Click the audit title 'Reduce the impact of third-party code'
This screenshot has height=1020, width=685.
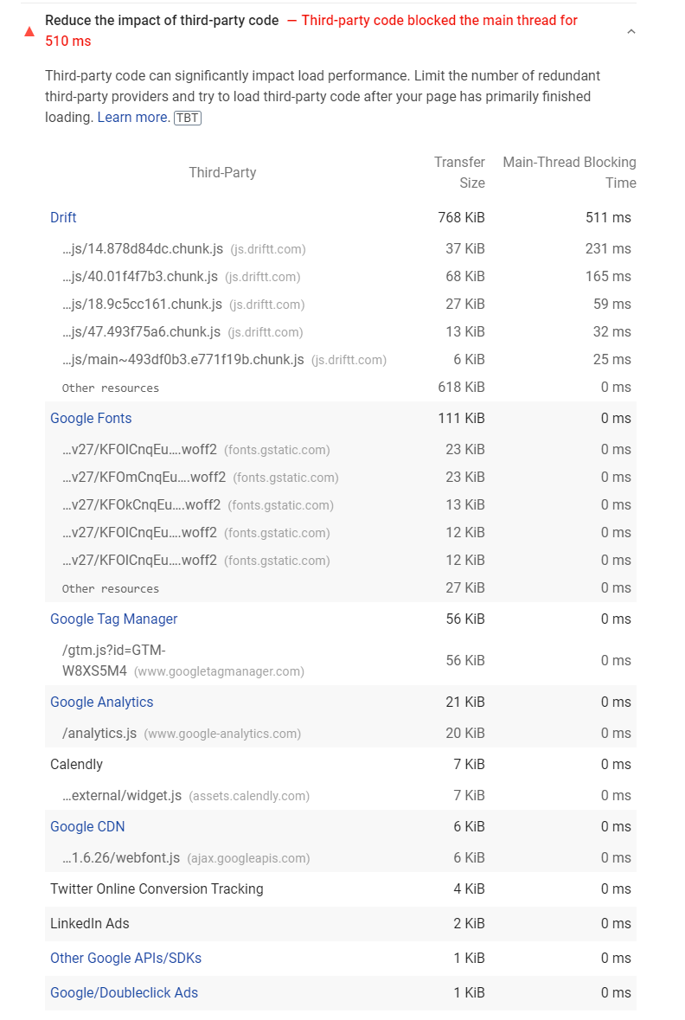point(162,21)
